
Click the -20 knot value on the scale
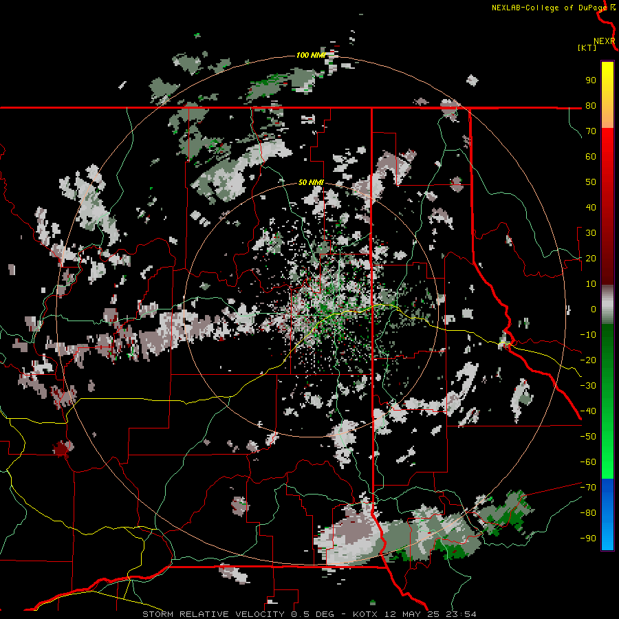[588, 360]
